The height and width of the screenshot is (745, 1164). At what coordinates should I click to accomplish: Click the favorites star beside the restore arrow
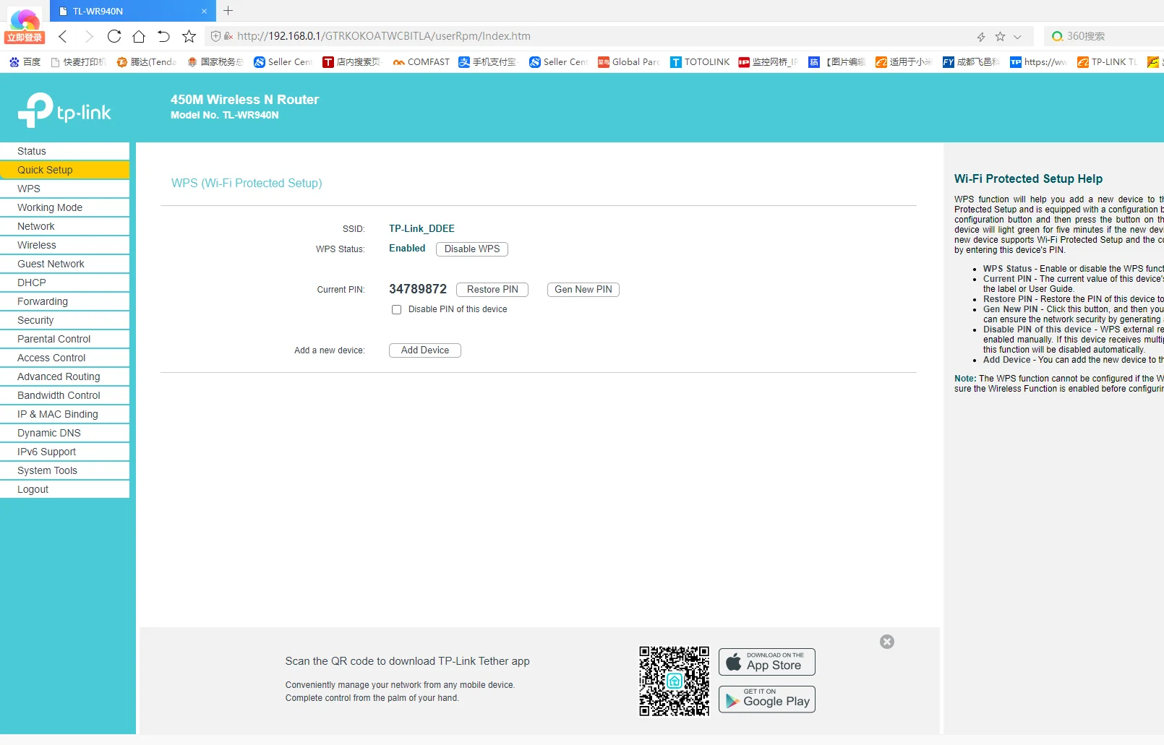pyautogui.click(x=189, y=36)
